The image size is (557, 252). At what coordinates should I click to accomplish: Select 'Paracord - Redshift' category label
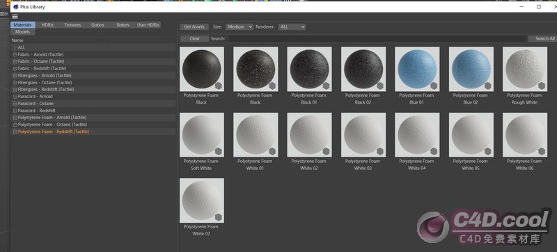coord(37,111)
